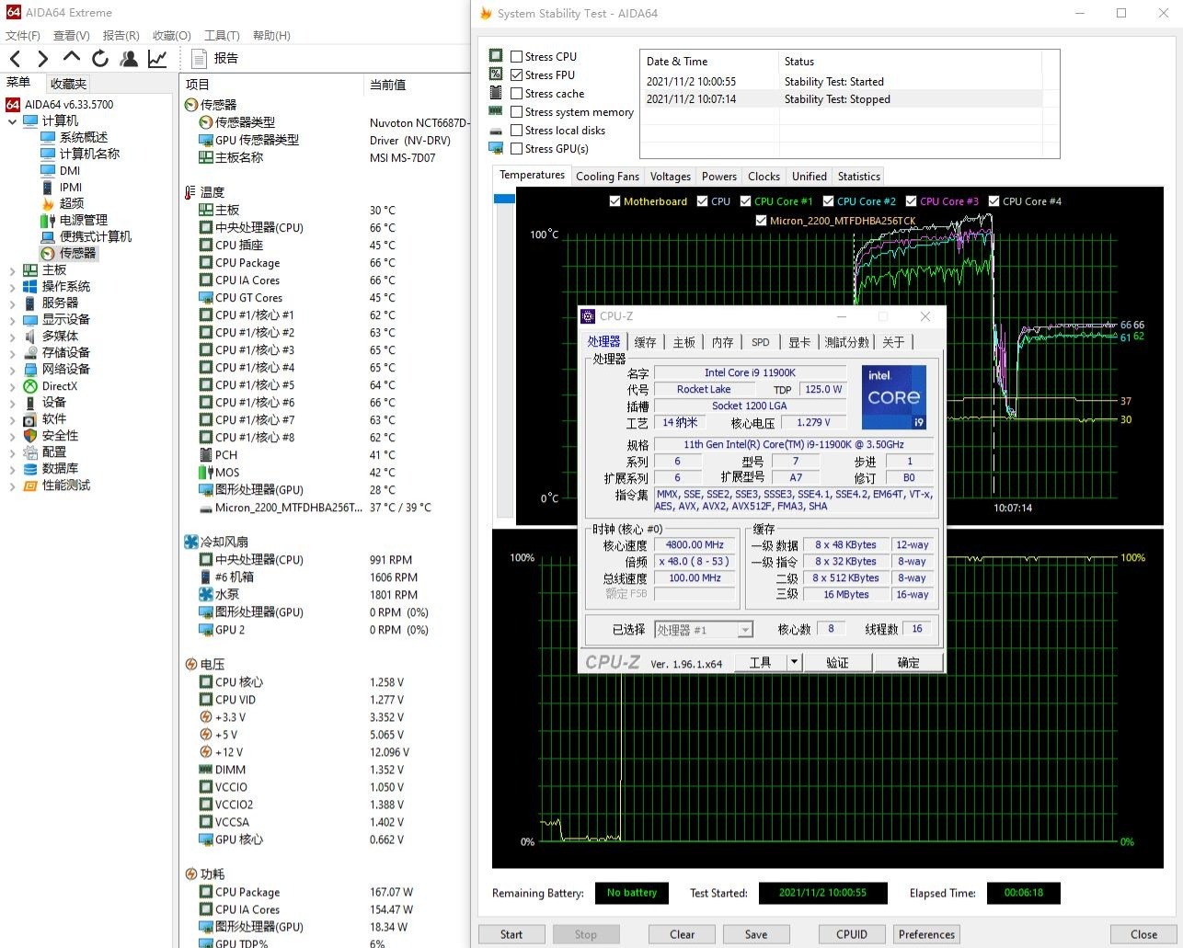Toggle CPU Core #1 graph checkbox
Screen dimensions: 1183x948
(745, 201)
